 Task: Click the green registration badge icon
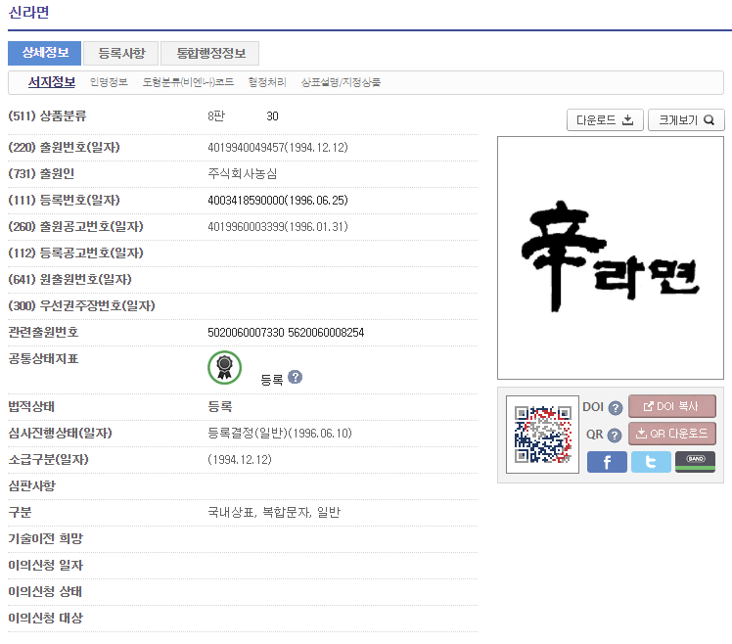click(224, 367)
